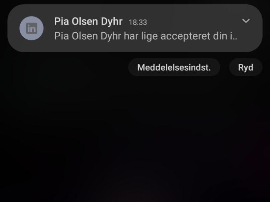This screenshot has width=270, height=202.
Task: Tap the bold sender name Pia Olsen Dyhr
Action: [x=88, y=21]
